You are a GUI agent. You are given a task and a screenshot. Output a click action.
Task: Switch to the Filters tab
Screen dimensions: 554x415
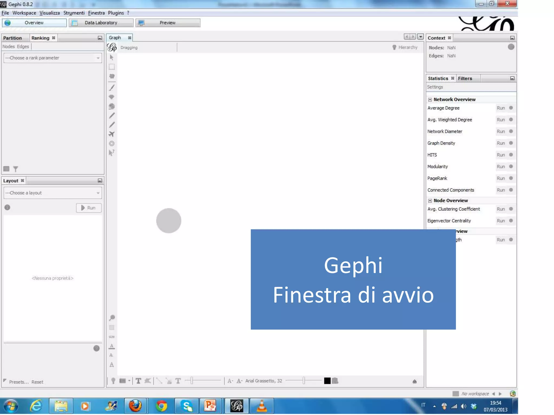point(465,79)
